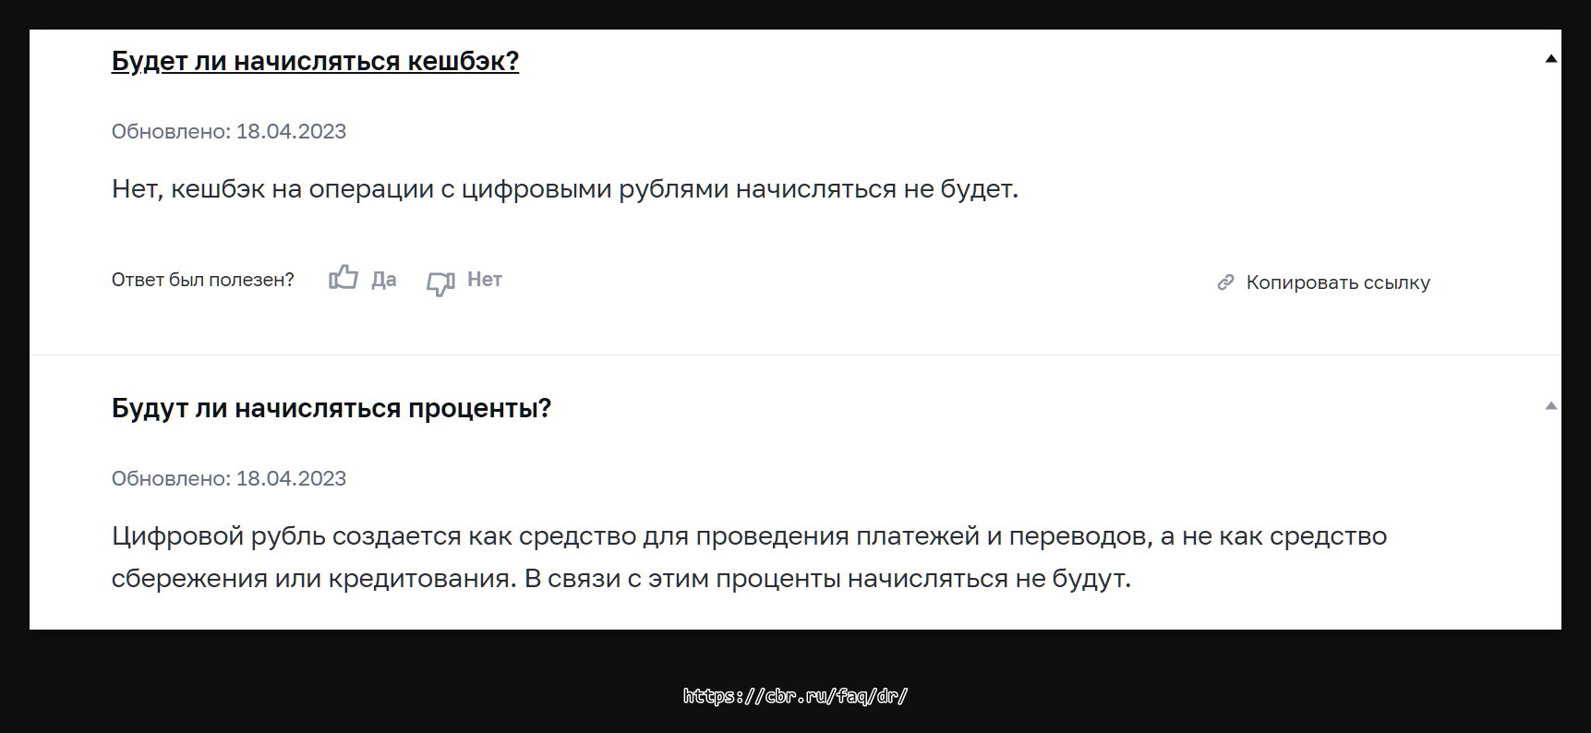Vote "Да" for answer helpfulness
Viewport: 1591px width, 733px height.
(x=383, y=280)
